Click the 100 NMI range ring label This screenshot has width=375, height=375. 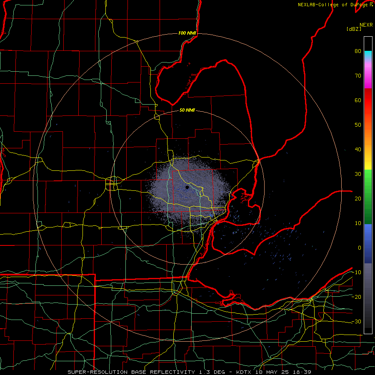(187, 33)
